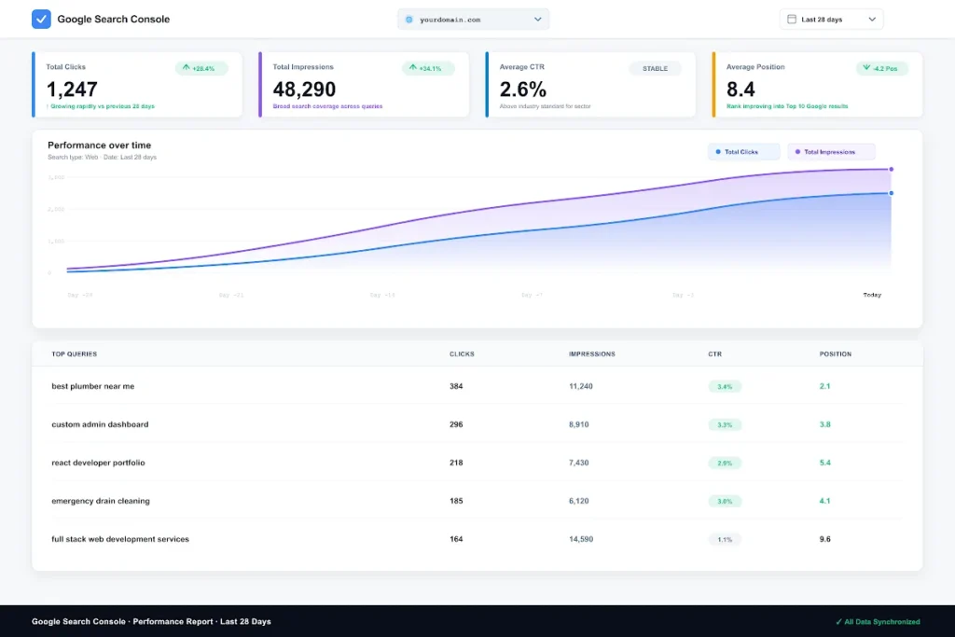The width and height of the screenshot is (955, 637).
Task: Click the 'emergency drain cleaning' query
Action: pos(101,501)
